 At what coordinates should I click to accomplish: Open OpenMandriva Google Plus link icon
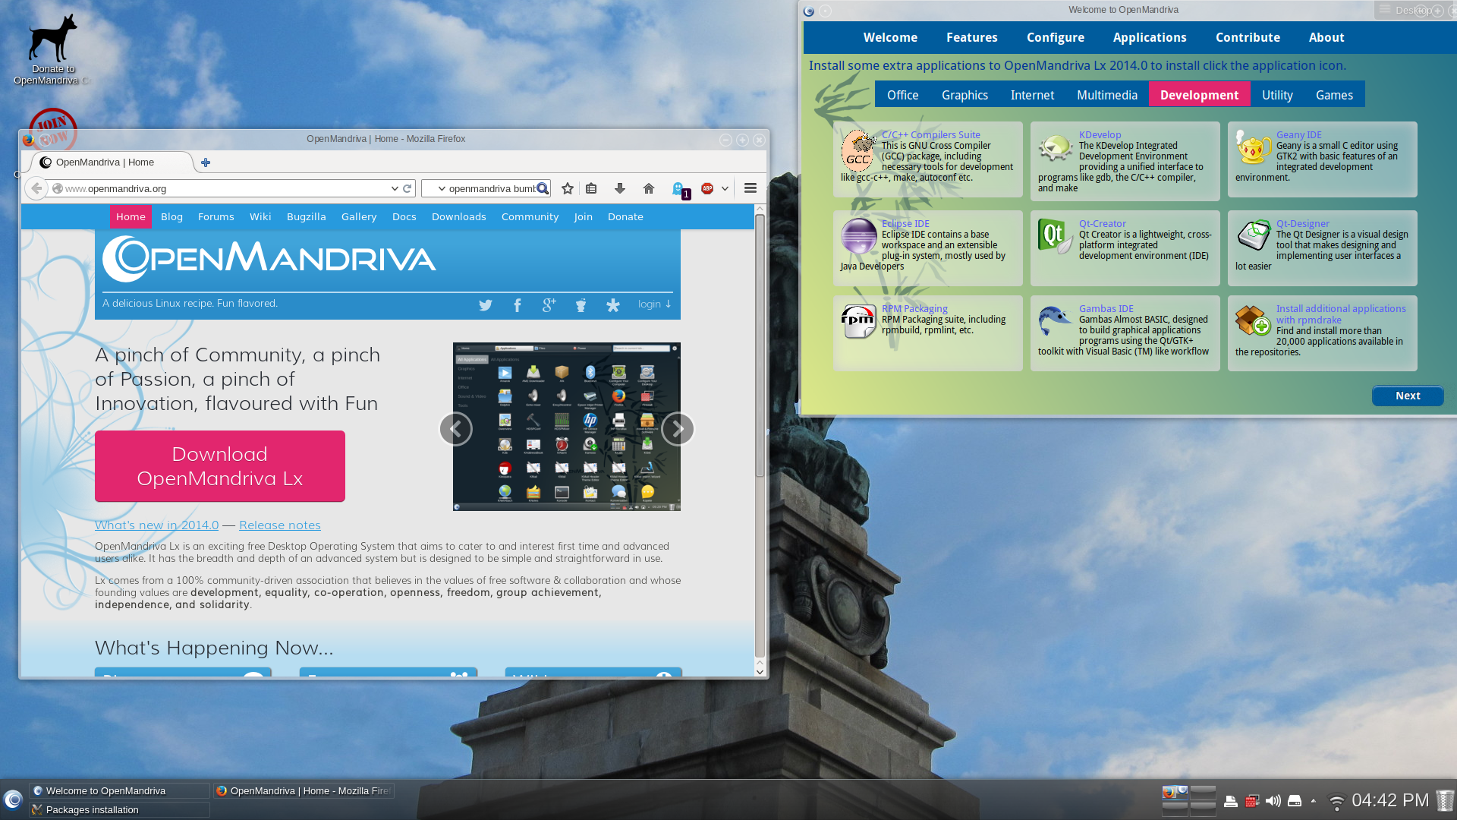coord(549,305)
